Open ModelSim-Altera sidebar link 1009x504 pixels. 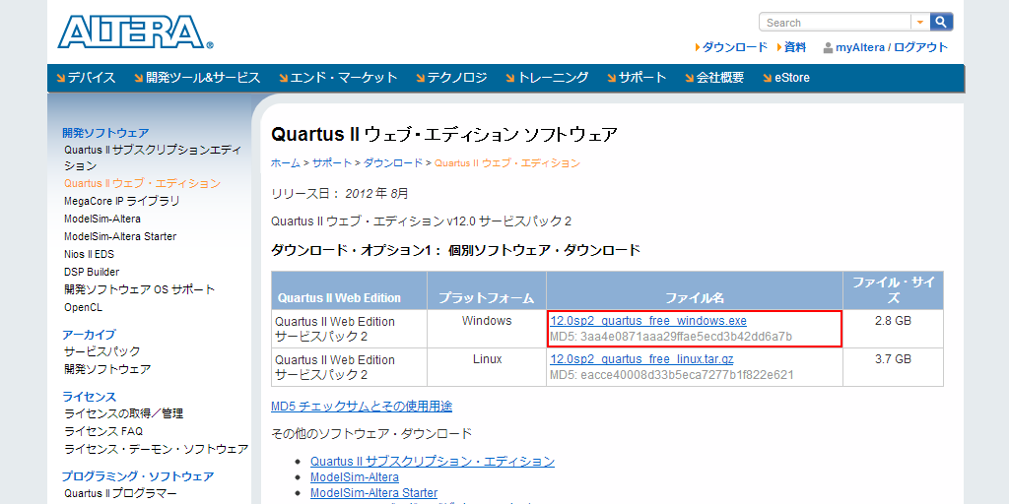(102, 219)
